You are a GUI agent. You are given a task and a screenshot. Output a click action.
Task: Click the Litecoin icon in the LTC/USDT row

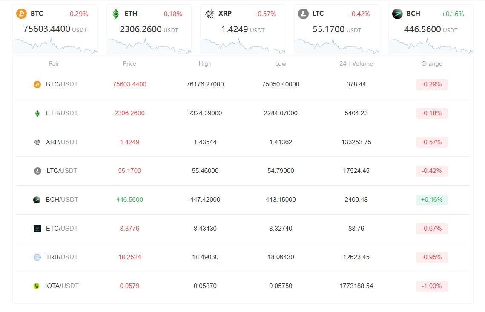(37, 171)
